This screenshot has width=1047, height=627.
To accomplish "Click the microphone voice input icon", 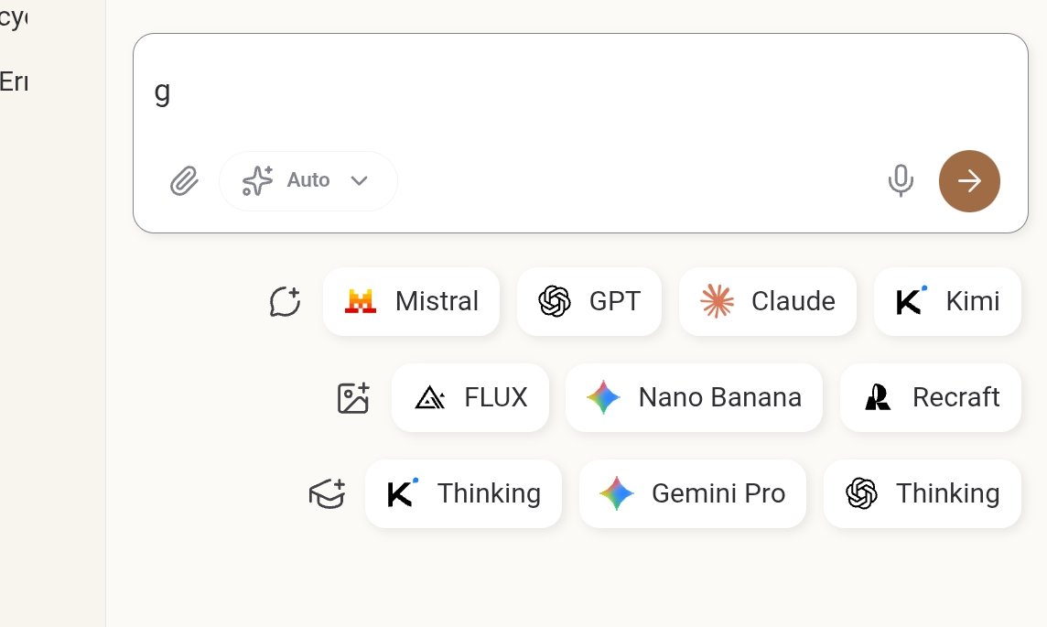I will point(900,181).
